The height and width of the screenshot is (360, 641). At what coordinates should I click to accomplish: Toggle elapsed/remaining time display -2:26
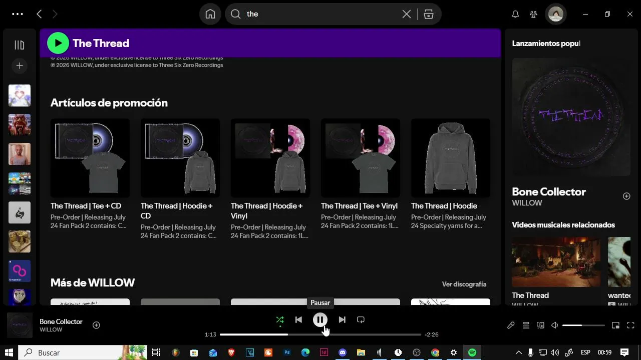coord(432,334)
